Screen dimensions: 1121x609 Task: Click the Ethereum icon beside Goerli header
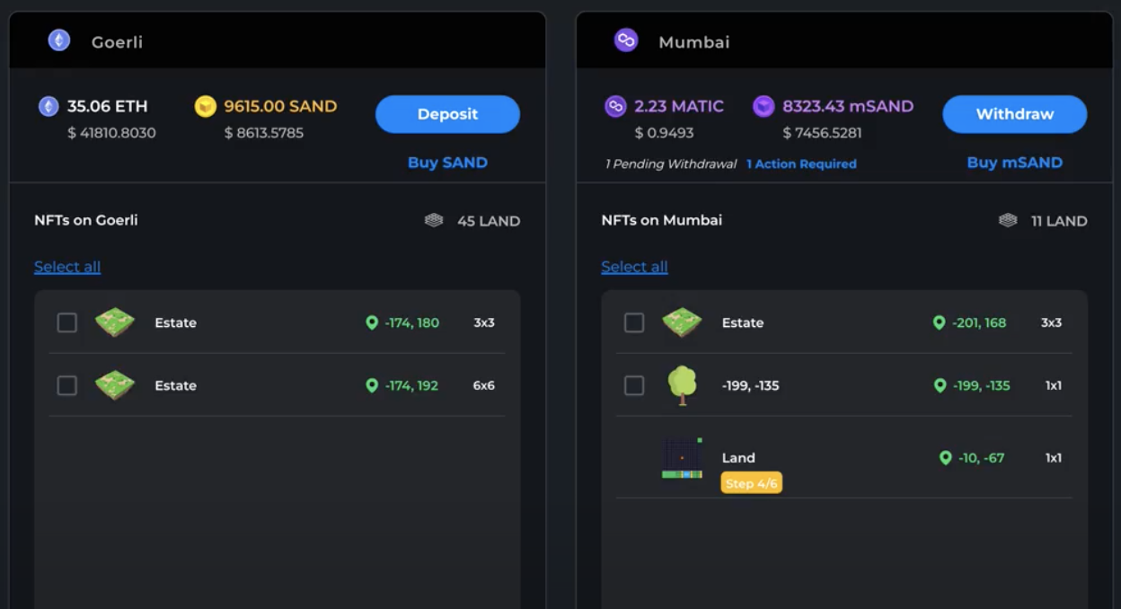59,40
